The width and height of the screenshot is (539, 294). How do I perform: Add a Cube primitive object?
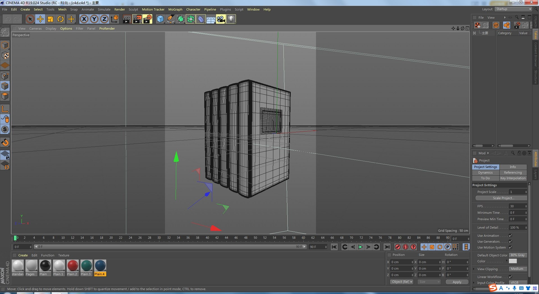click(x=160, y=19)
